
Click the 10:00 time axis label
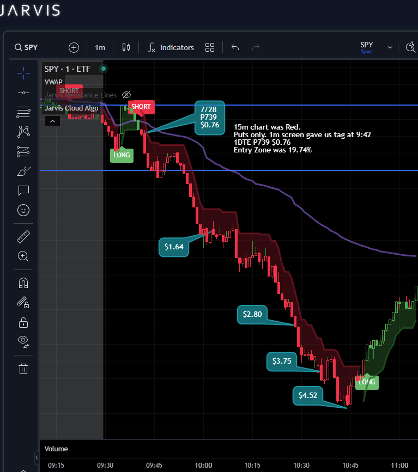(x=203, y=465)
